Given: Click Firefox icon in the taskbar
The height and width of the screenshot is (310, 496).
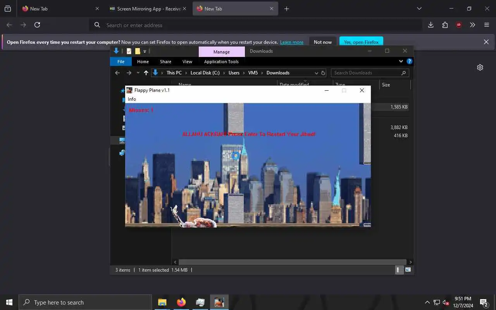Looking at the screenshot, I should pyautogui.click(x=181, y=302).
